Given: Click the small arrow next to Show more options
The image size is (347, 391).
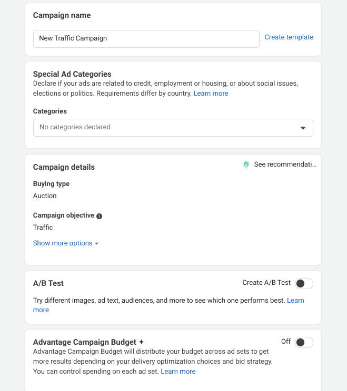Looking at the screenshot, I should point(97,244).
